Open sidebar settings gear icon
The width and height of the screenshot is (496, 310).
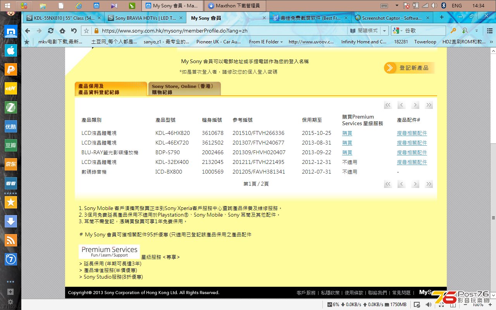click(10, 302)
